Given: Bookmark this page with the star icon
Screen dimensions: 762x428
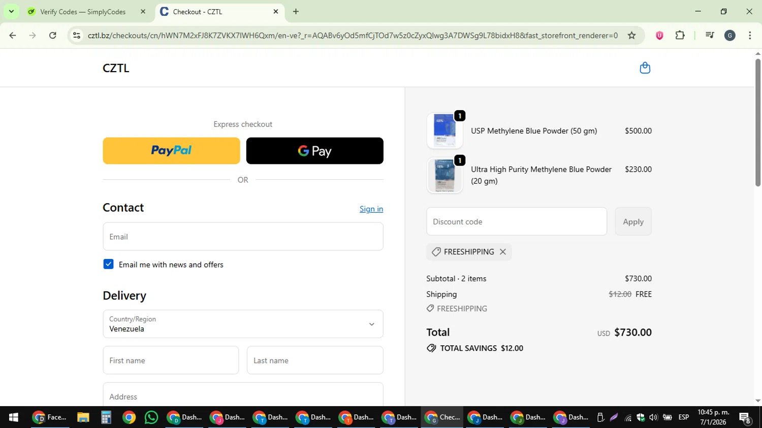Looking at the screenshot, I should click(631, 36).
